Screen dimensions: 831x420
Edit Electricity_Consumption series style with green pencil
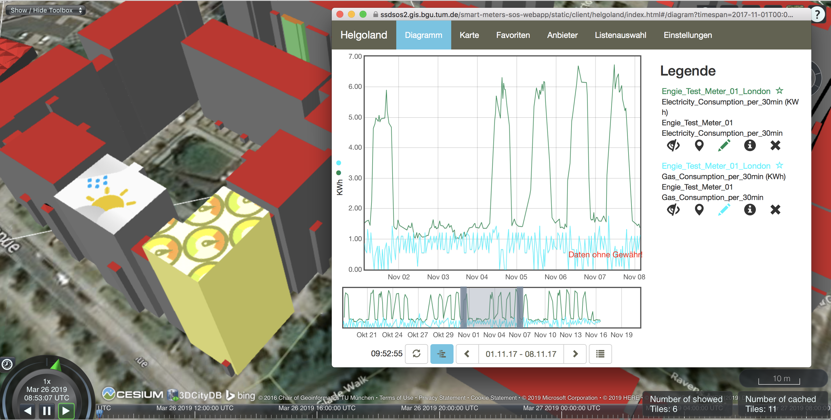pos(724,146)
